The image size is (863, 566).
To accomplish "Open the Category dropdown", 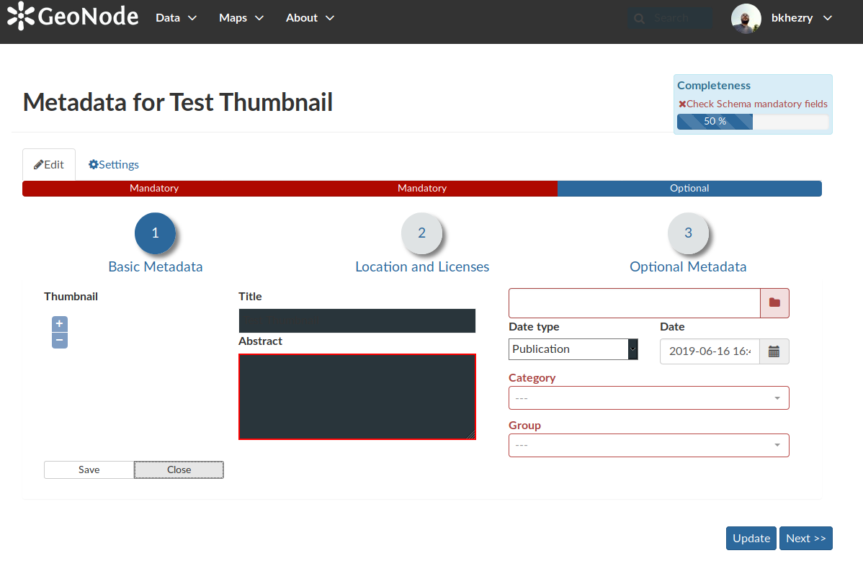I will click(x=648, y=397).
